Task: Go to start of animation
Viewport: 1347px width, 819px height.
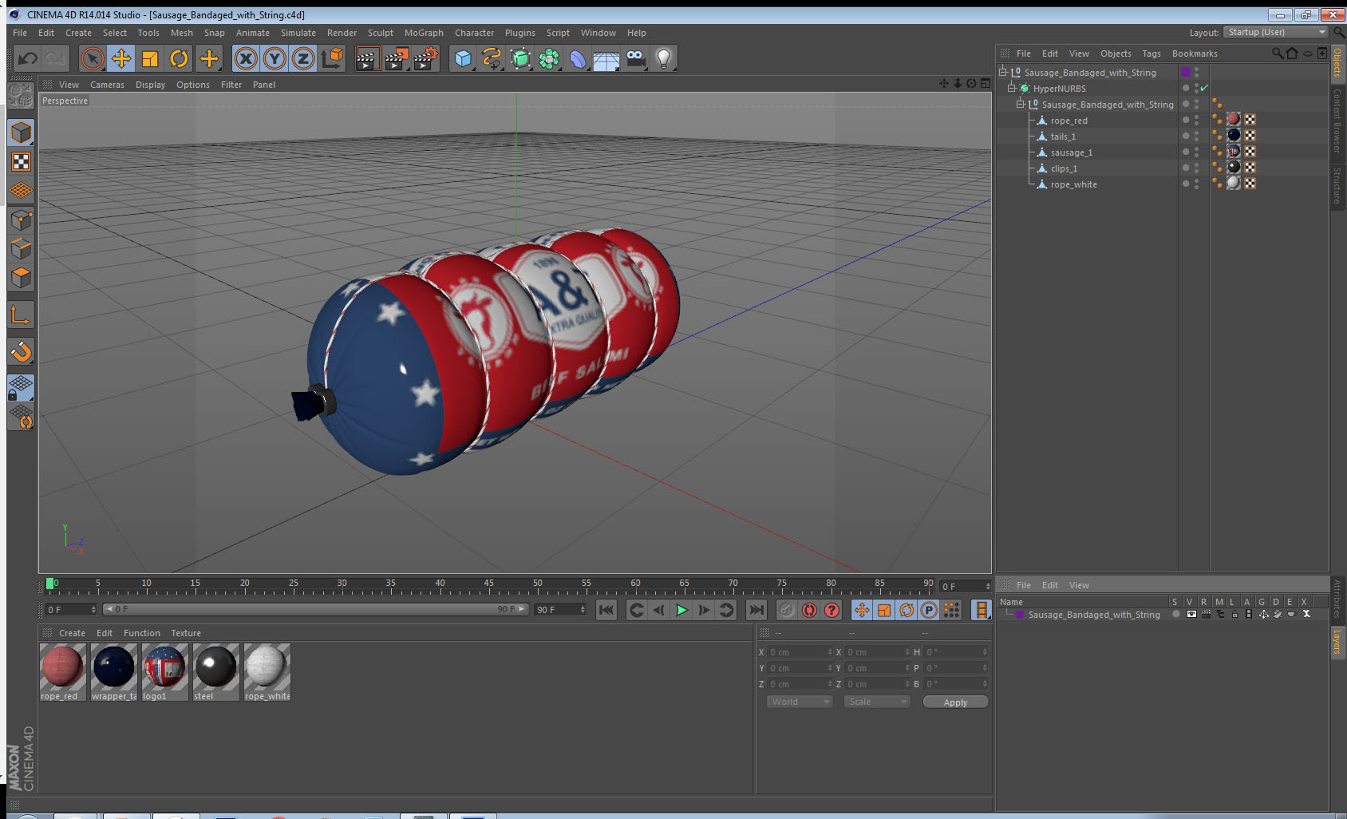Action: 606,610
